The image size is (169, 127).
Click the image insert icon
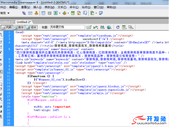[56, 13]
